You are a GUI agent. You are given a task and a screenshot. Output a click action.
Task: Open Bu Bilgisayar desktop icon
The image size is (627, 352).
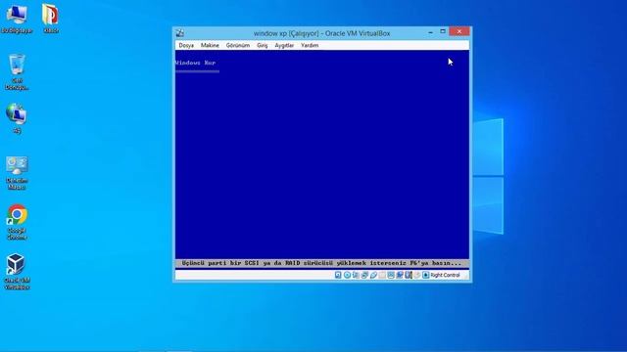(17, 19)
